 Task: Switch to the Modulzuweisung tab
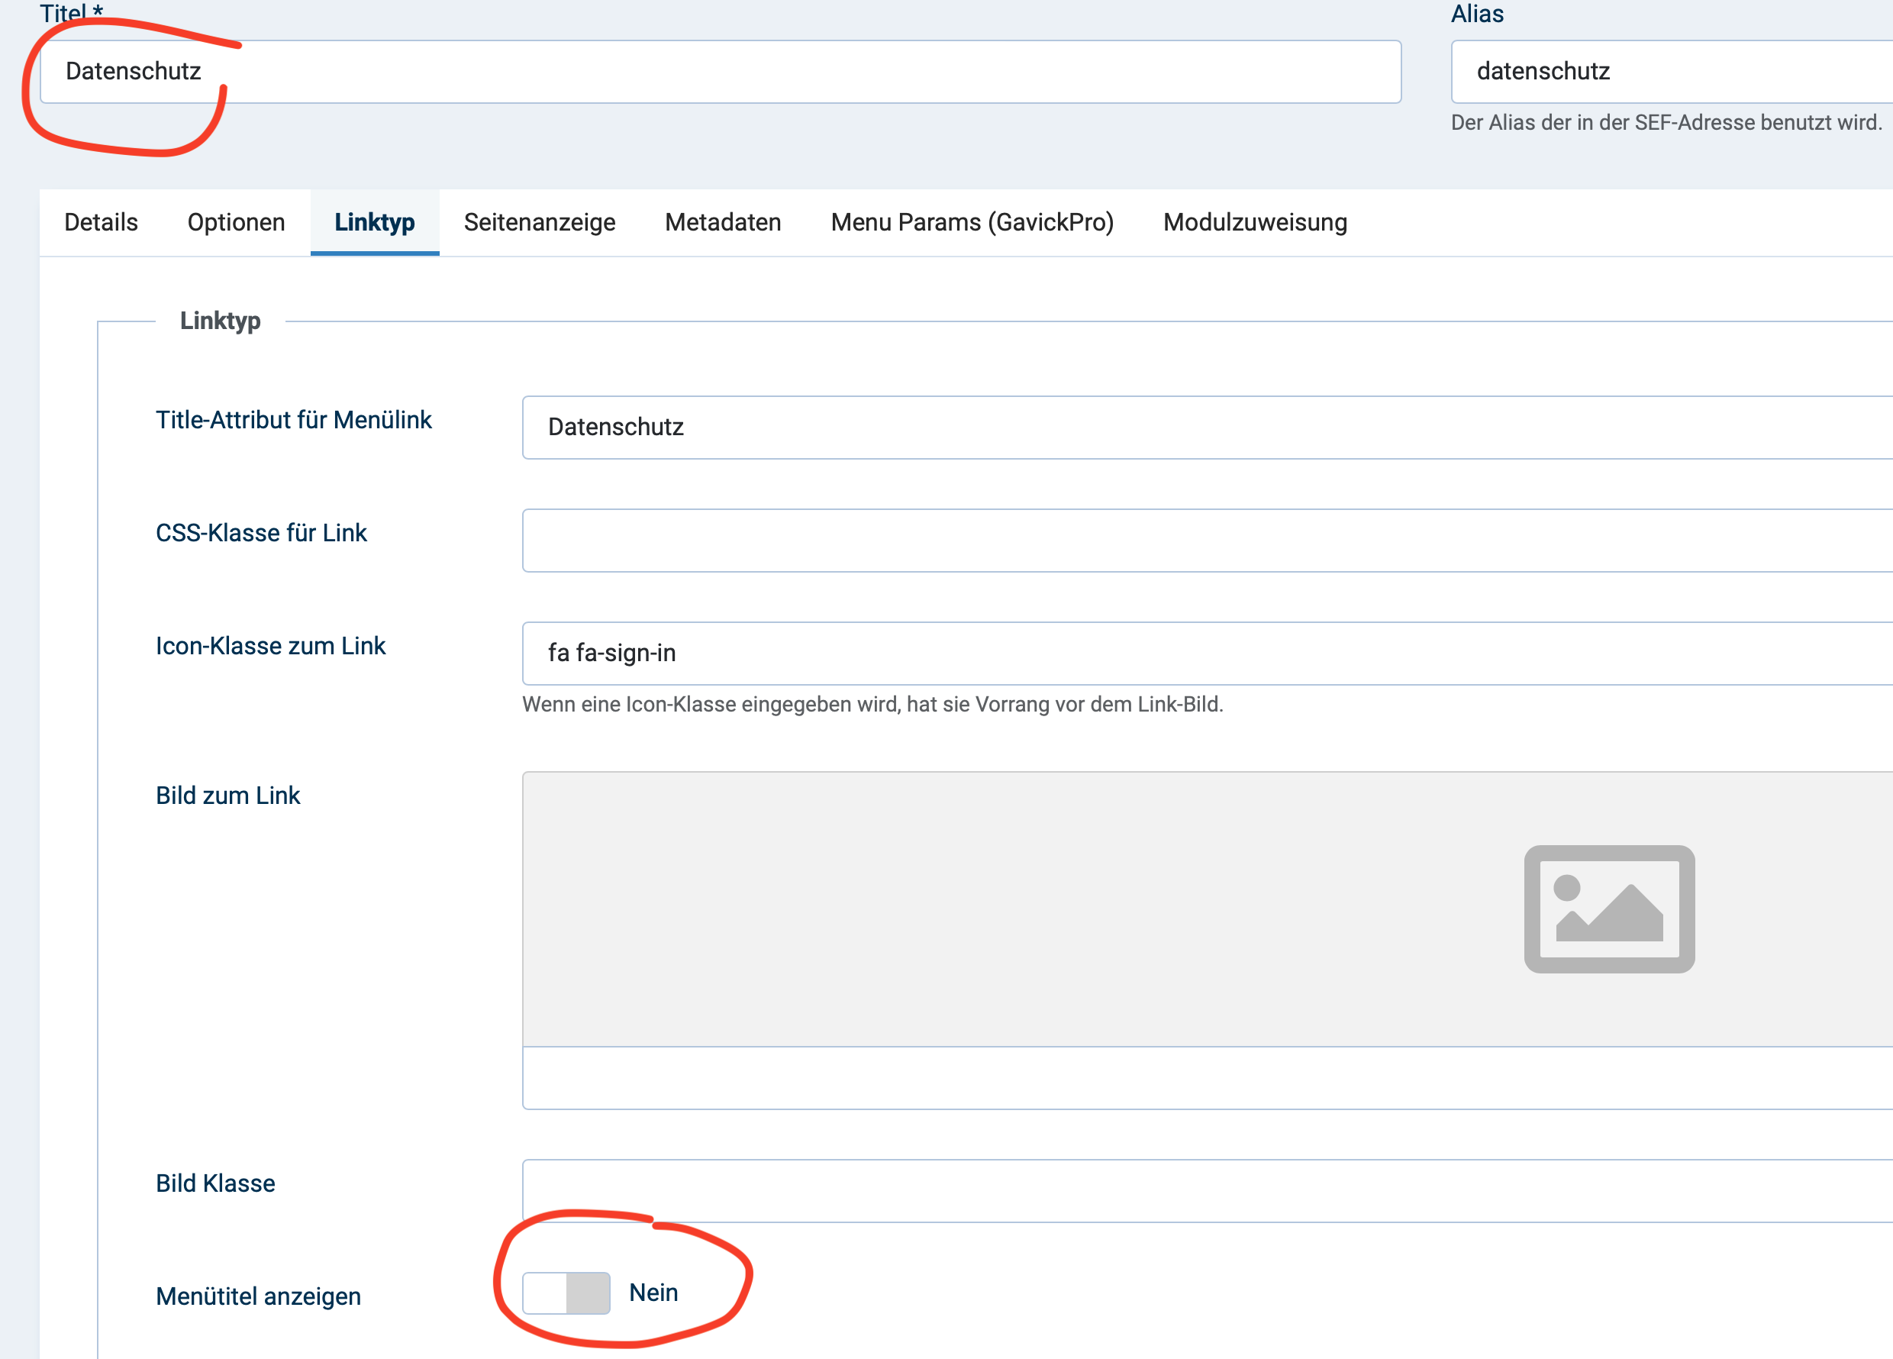(1254, 222)
